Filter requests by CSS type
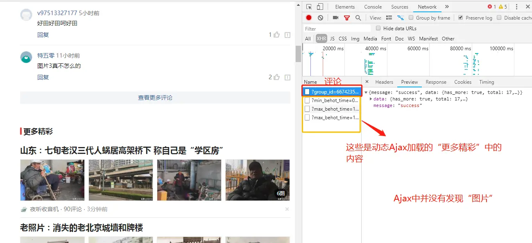Screen dimensions: 532x243 pos(343,39)
